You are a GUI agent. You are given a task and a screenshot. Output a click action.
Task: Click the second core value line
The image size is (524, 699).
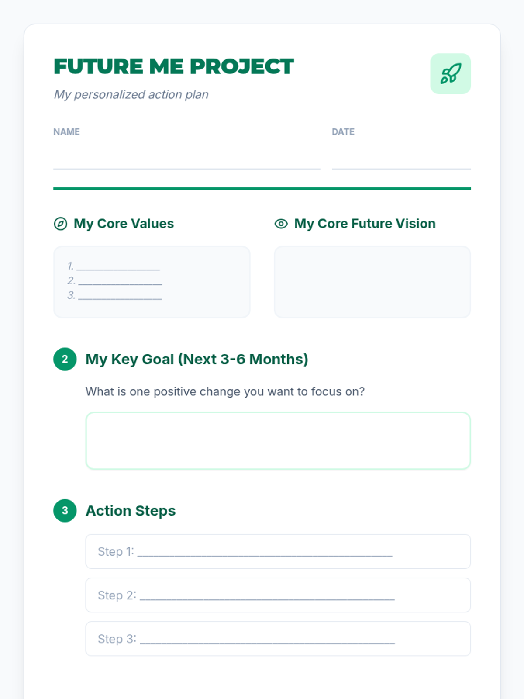pyautogui.click(x=114, y=281)
